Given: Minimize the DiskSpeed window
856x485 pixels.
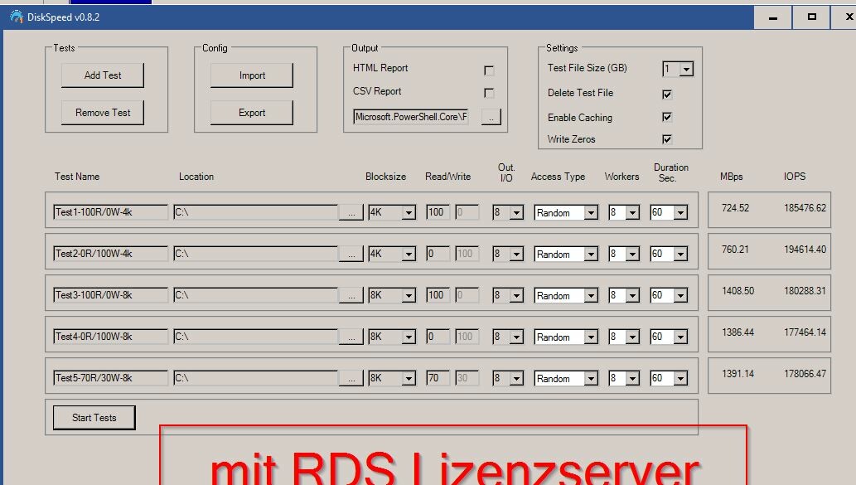Looking at the screenshot, I should (x=773, y=17).
